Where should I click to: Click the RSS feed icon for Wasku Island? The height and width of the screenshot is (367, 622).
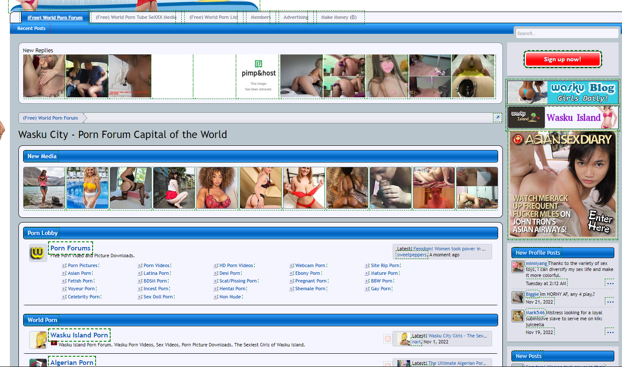point(388,339)
